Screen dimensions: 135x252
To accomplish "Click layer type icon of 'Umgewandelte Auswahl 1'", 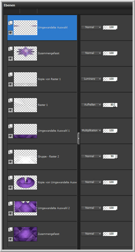I will 10,126.
